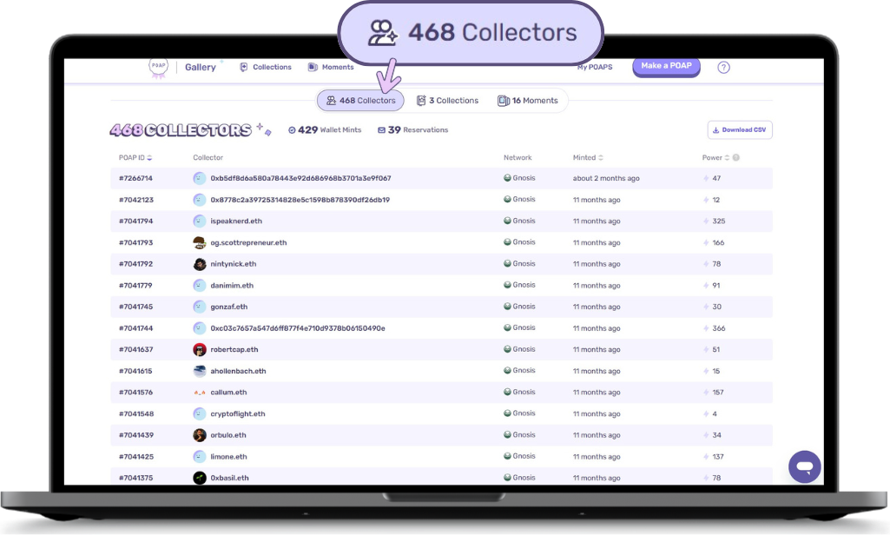Viewport: 890px width, 542px height.
Task: Open the My POAPS link
Action: (595, 65)
